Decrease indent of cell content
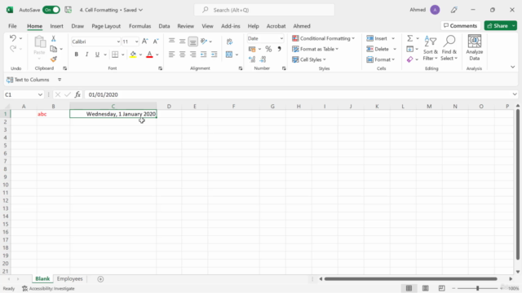Screen dimensions: 522x293 coord(203,55)
